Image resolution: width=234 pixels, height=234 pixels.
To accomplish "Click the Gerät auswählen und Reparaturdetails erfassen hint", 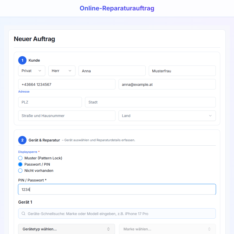I will [x=100, y=140].
